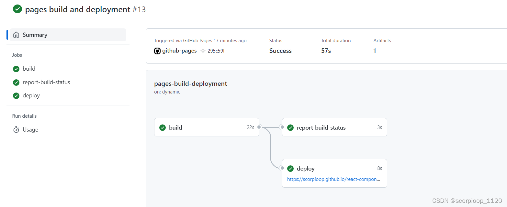Click the 'Status' label

tap(276, 41)
